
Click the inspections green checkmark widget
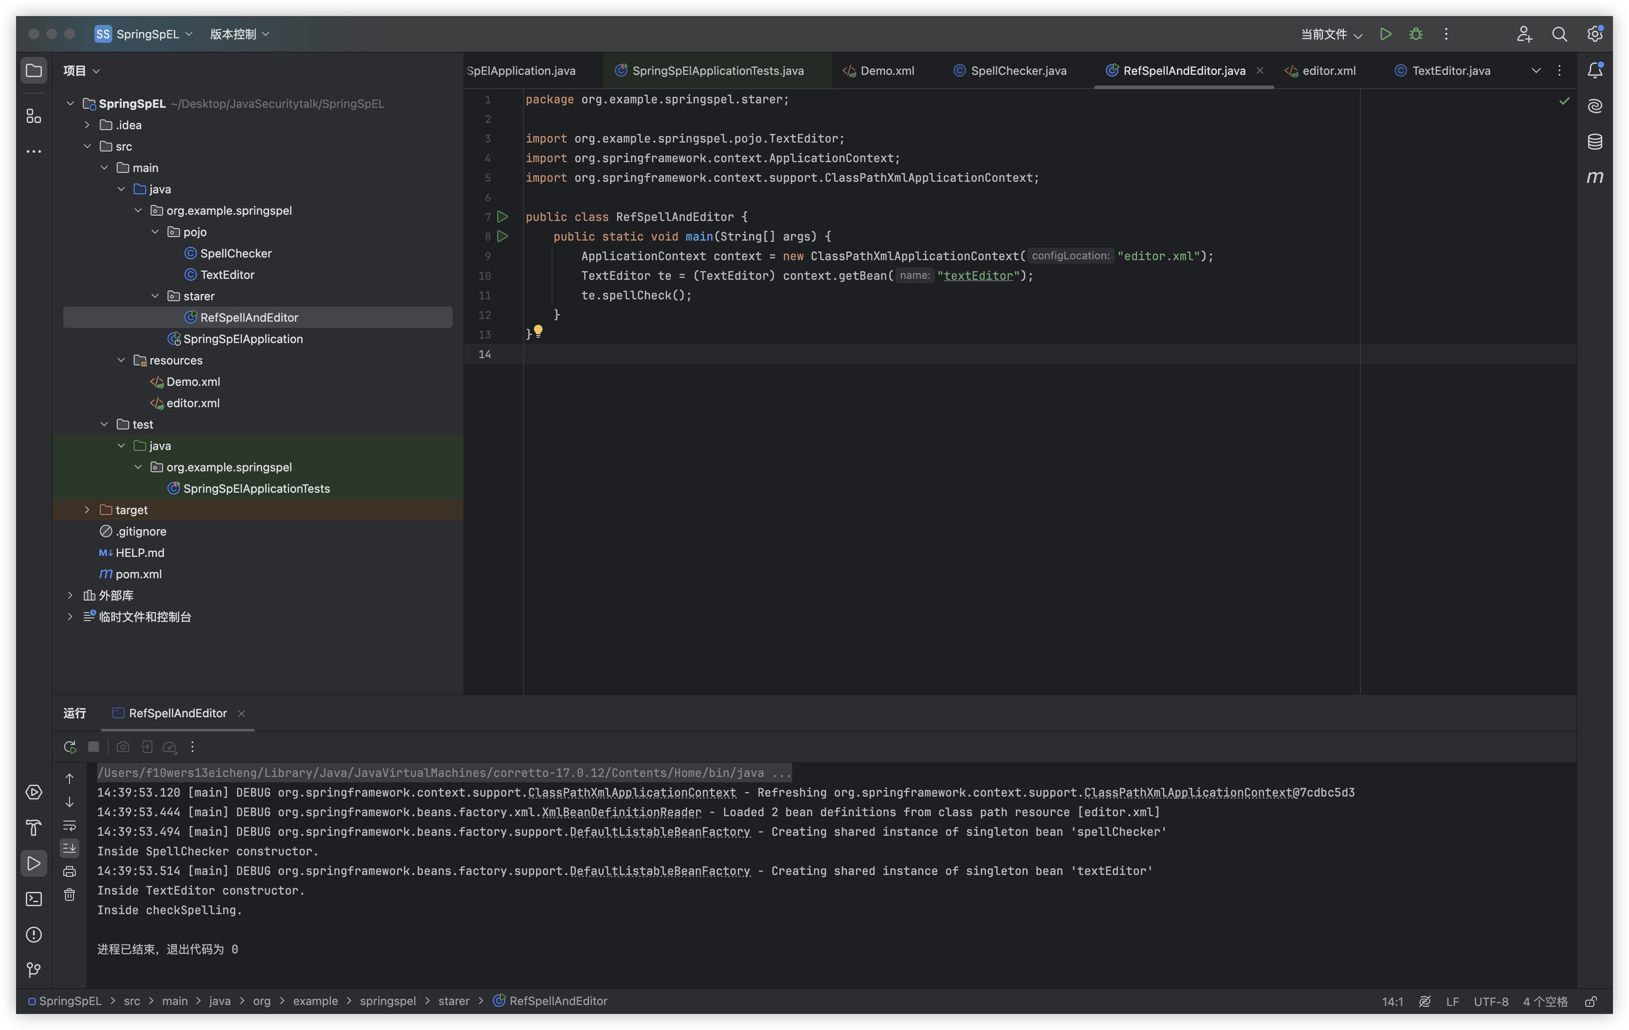tap(1564, 101)
